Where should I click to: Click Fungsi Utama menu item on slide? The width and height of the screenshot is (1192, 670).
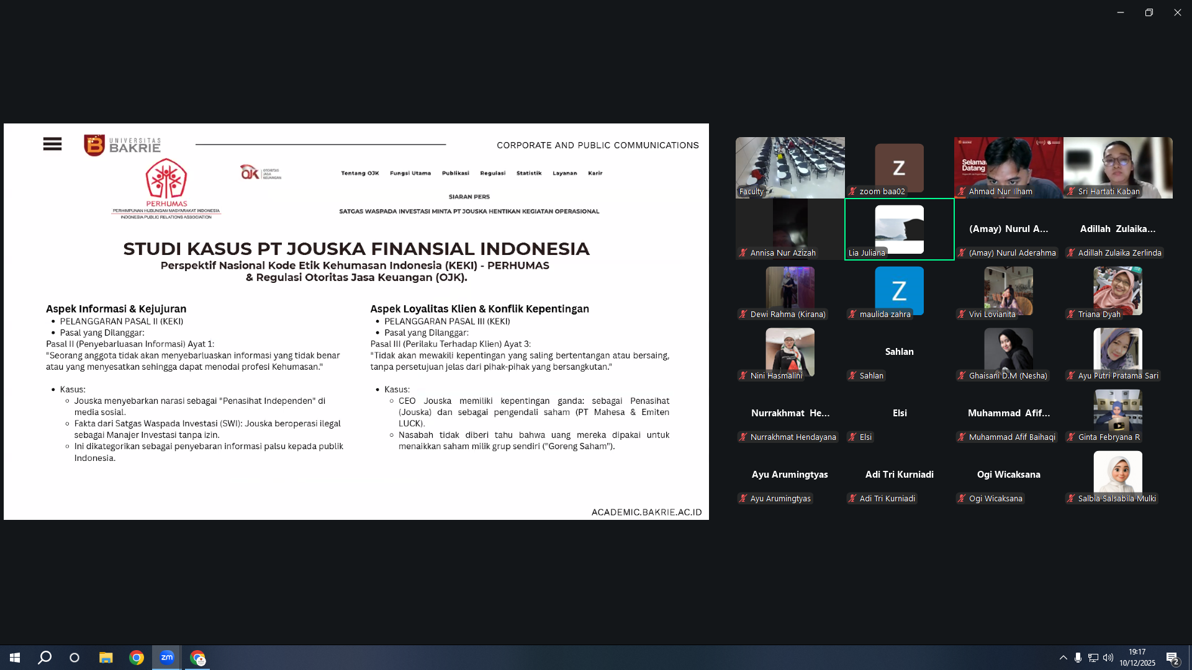point(410,173)
